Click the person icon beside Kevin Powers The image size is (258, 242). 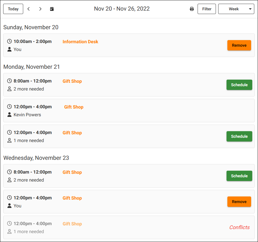click(x=9, y=115)
